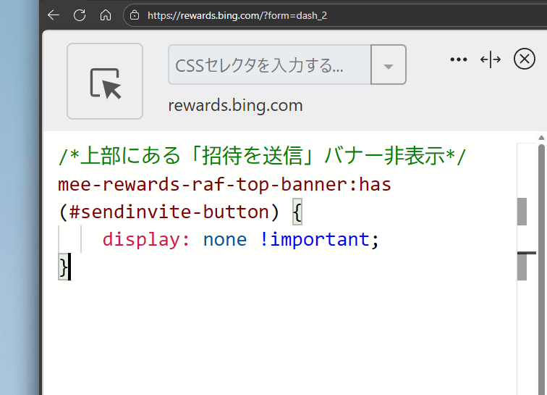Viewport: 547px width, 395px height.
Task: Click the rewards.bing.com address bar URL
Action: (x=237, y=14)
